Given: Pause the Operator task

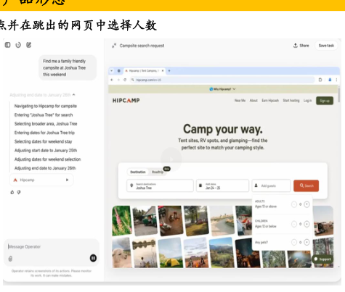Looking at the screenshot, I should click(x=93, y=258).
